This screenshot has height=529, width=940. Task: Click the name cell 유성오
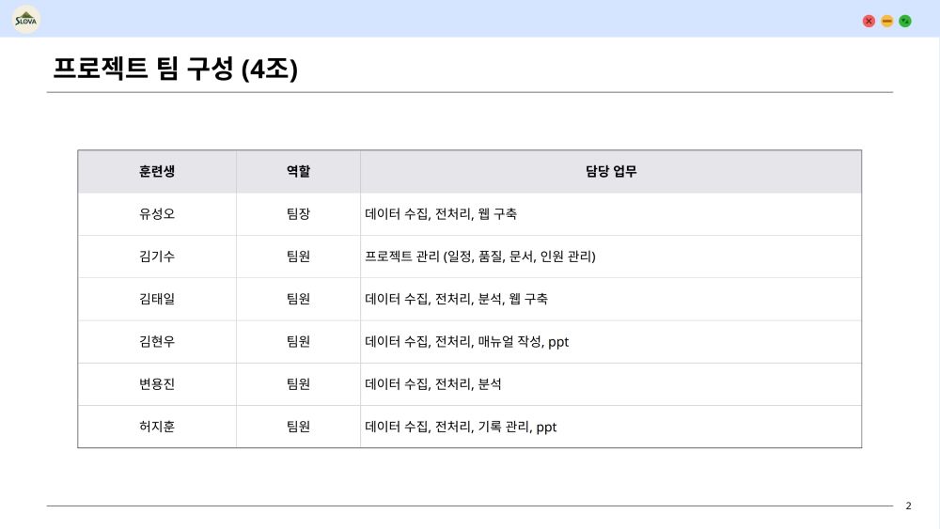click(157, 214)
